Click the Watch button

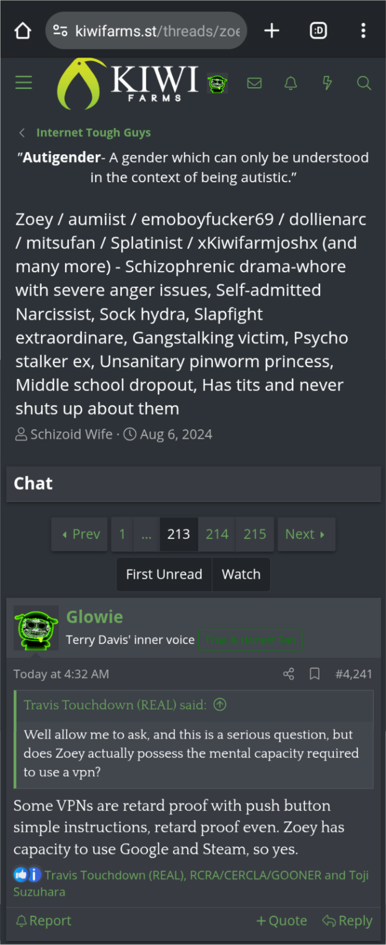(x=241, y=575)
